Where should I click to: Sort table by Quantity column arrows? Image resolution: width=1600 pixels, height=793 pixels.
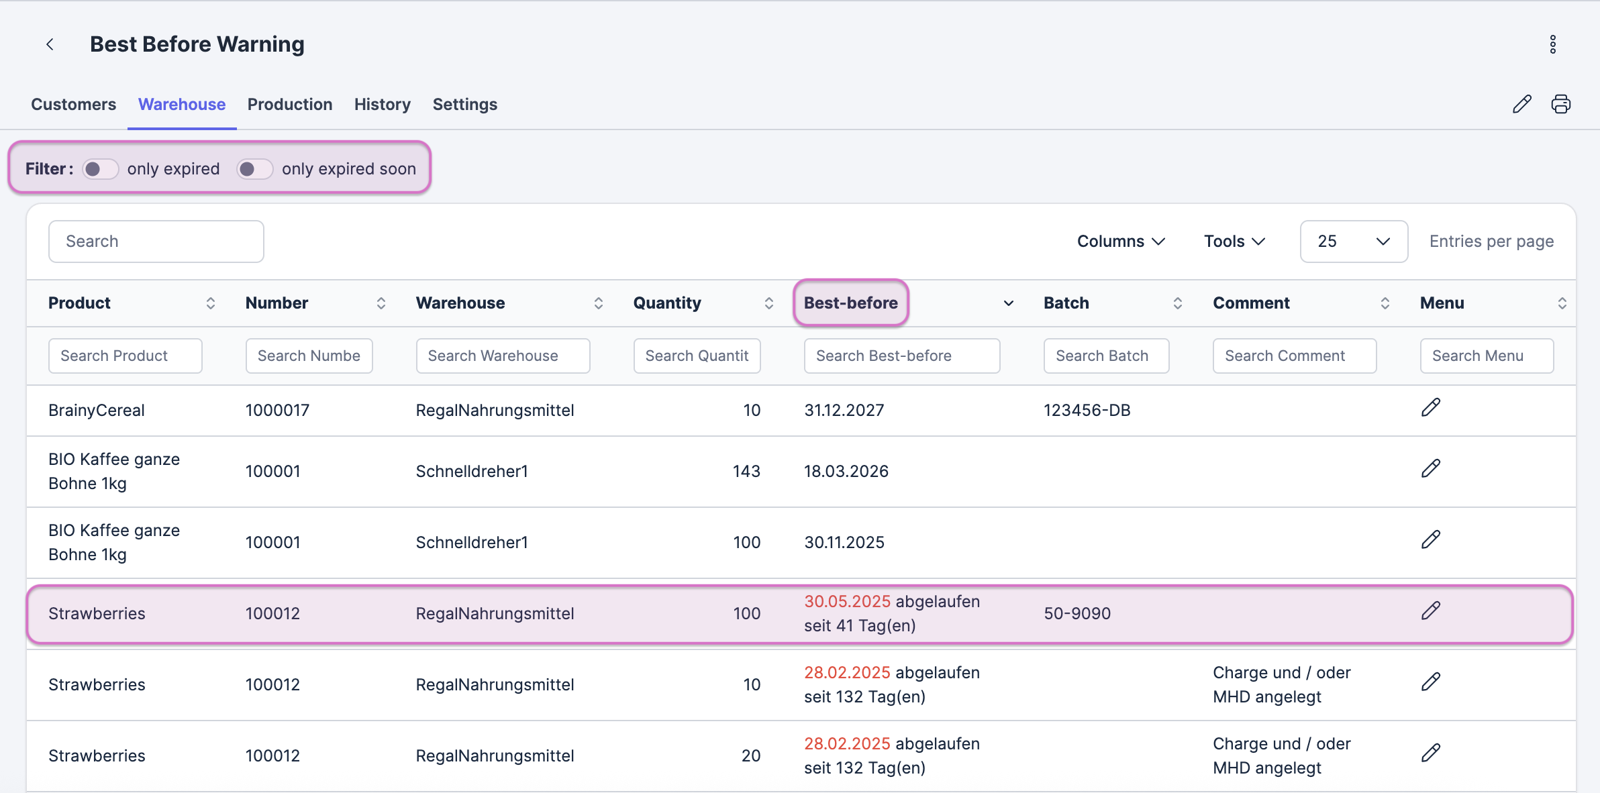coord(768,303)
